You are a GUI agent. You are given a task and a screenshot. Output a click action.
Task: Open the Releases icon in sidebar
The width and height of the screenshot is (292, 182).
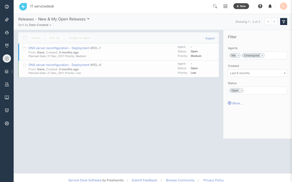(7, 59)
